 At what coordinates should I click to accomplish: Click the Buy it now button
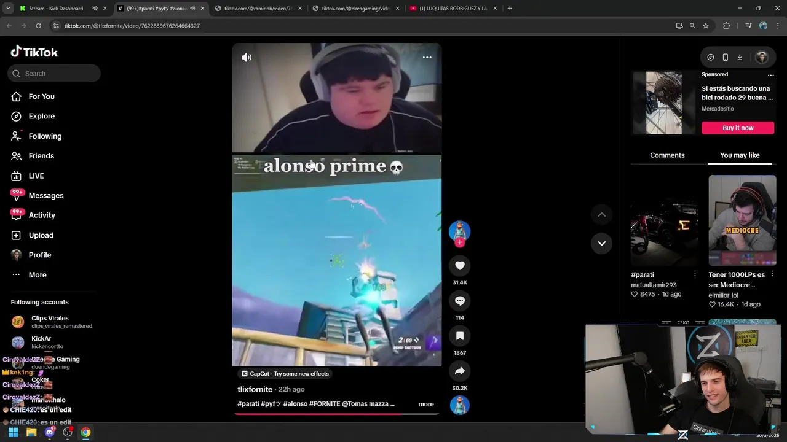pos(738,128)
